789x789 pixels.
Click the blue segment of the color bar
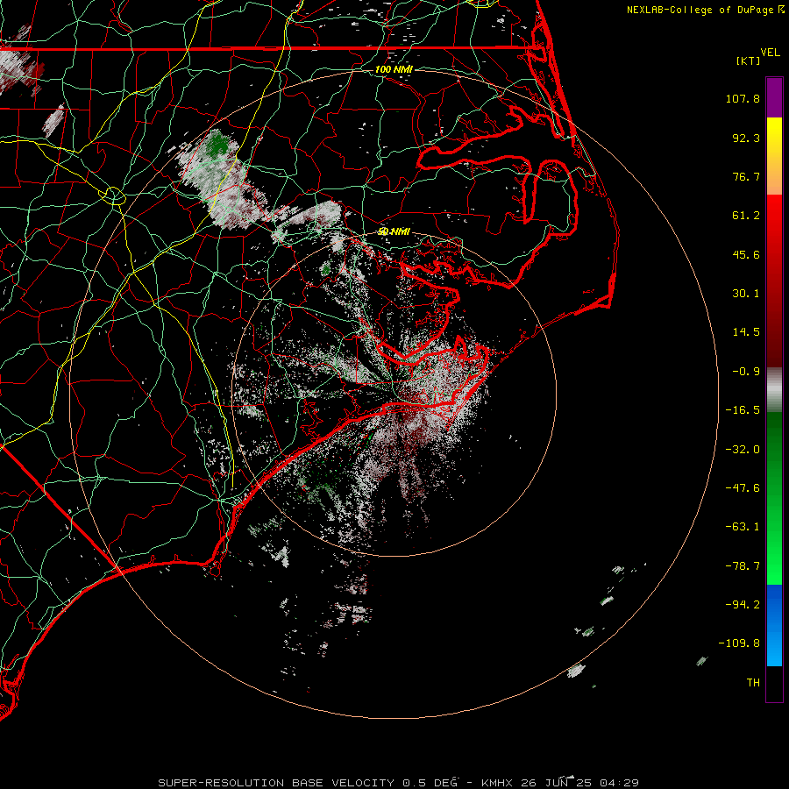click(x=774, y=625)
